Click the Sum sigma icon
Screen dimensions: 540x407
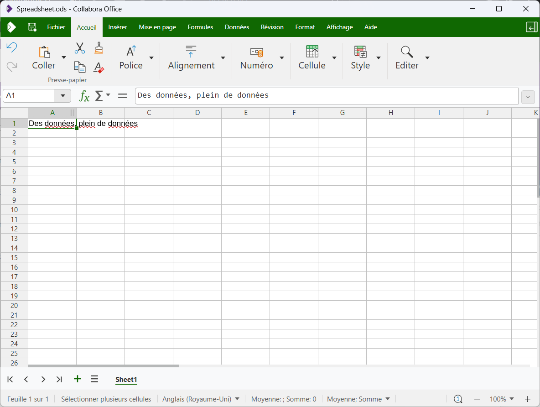click(x=99, y=95)
